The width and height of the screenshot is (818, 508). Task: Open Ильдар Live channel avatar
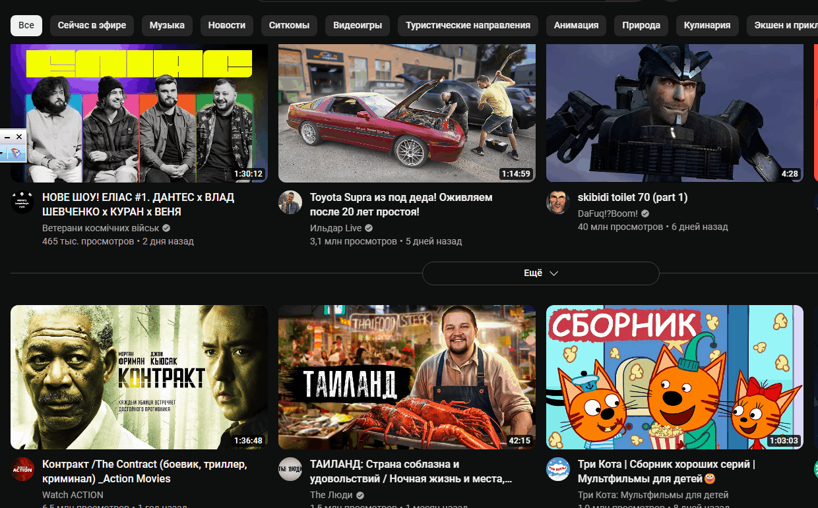tap(290, 202)
